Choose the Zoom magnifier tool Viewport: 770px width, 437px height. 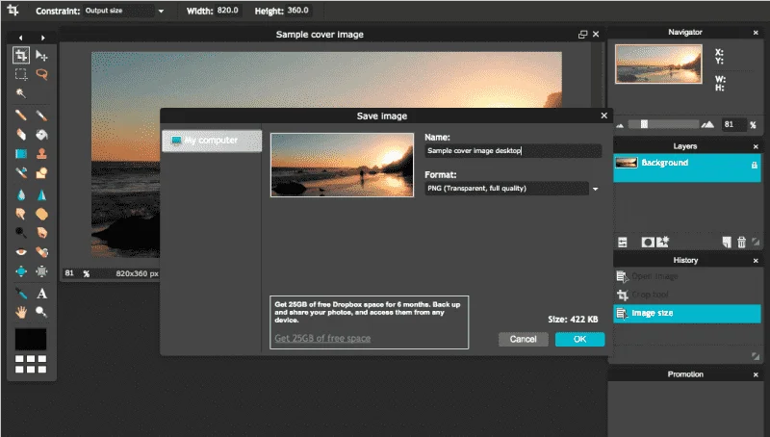(x=42, y=312)
